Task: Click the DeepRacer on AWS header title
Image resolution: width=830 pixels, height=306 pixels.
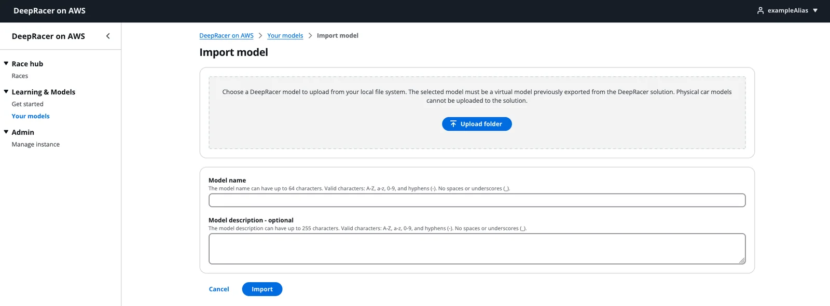Action: pyautogui.click(x=49, y=11)
